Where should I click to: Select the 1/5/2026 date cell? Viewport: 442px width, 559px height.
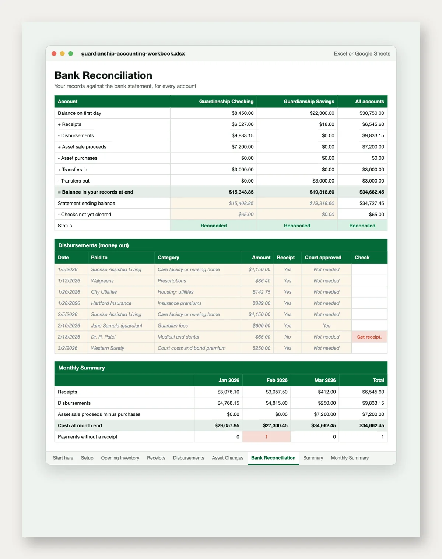click(x=71, y=269)
